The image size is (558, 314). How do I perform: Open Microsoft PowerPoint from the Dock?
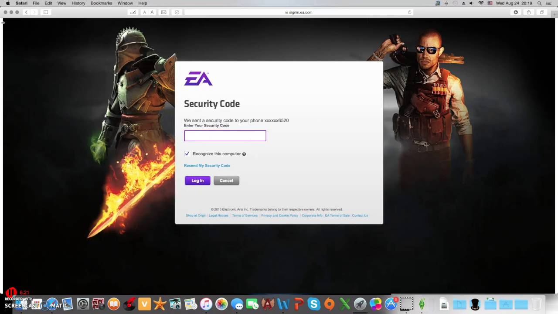tap(299, 304)
